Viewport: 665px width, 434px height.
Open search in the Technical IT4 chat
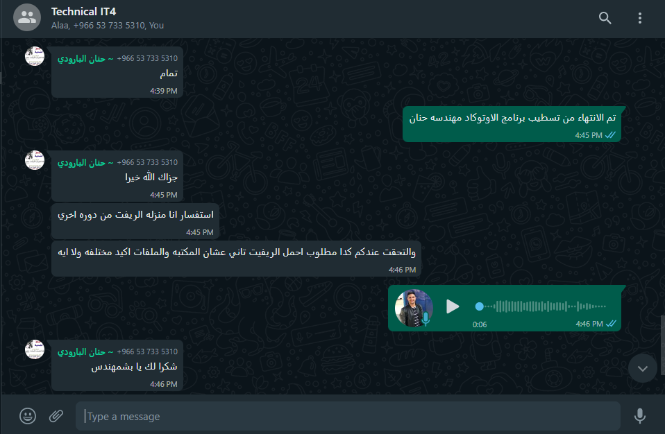click(605, 18)
